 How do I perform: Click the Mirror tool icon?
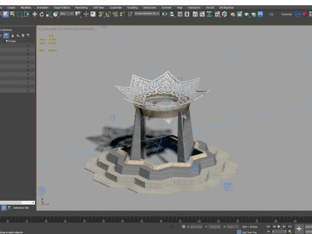[x=165, y=14]
